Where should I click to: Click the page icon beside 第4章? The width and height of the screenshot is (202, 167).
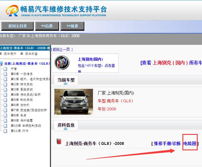(x=5, y=95)
